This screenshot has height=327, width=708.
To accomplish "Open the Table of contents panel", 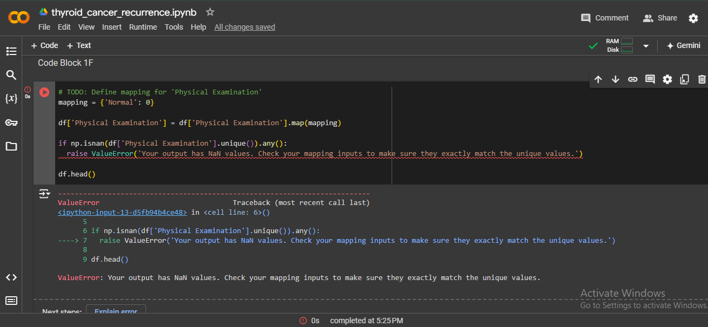I will (11, 51).
